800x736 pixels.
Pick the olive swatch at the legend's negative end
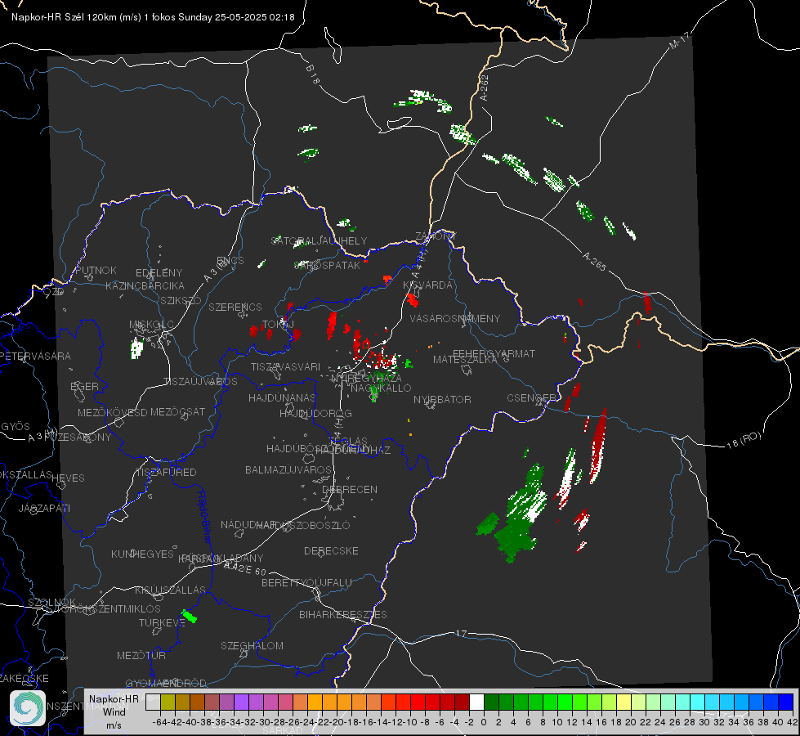click(x=168, y=702)
